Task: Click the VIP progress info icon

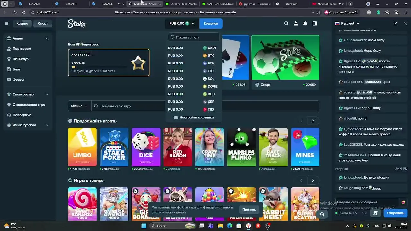Action: point(83,63)
